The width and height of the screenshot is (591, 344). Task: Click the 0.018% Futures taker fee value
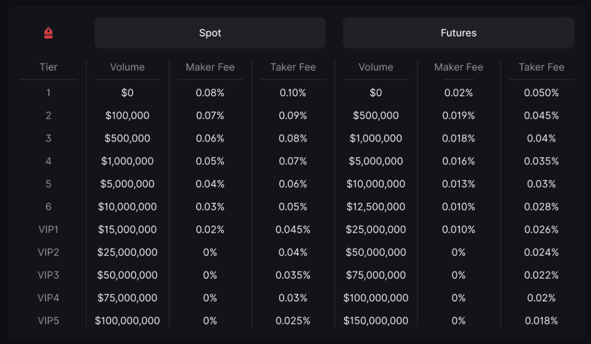[541, 321]
